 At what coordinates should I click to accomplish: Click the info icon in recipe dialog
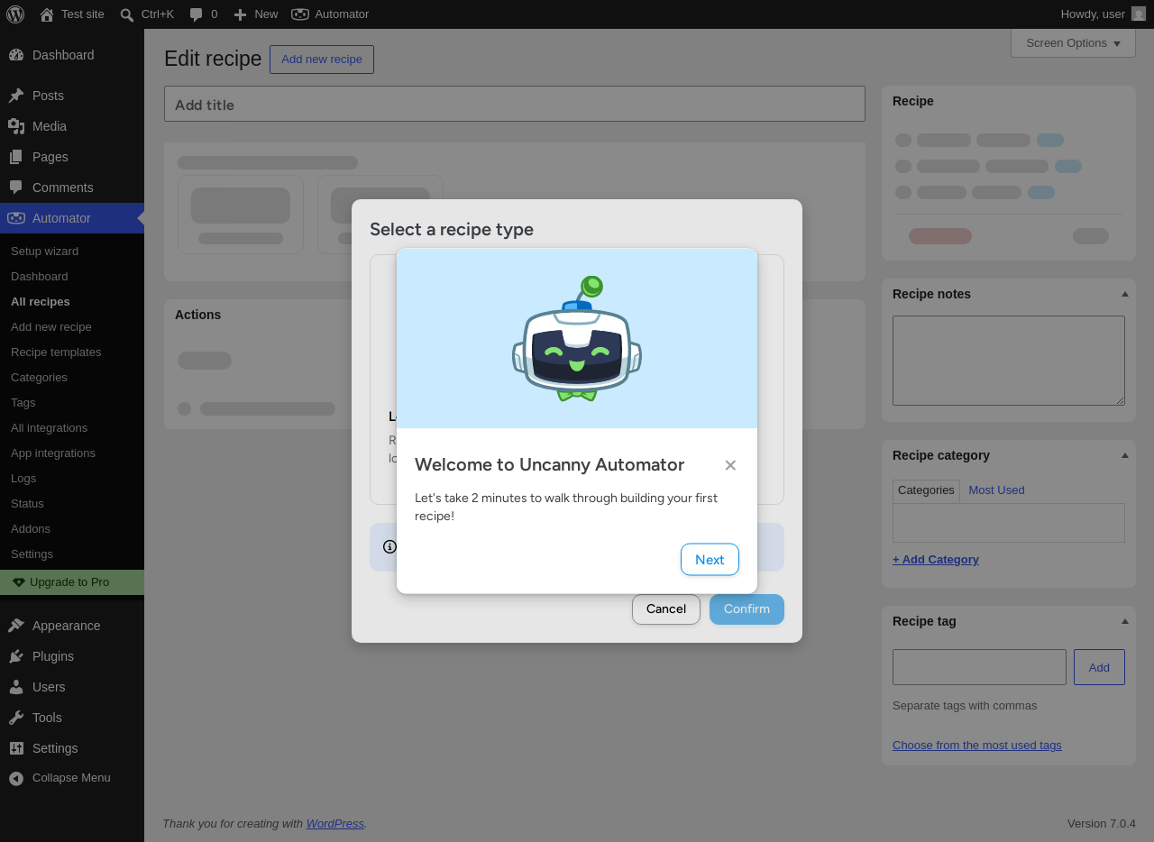click(389, 546)
